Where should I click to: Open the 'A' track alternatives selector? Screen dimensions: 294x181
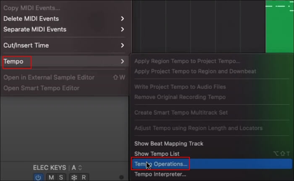point(77,168)
